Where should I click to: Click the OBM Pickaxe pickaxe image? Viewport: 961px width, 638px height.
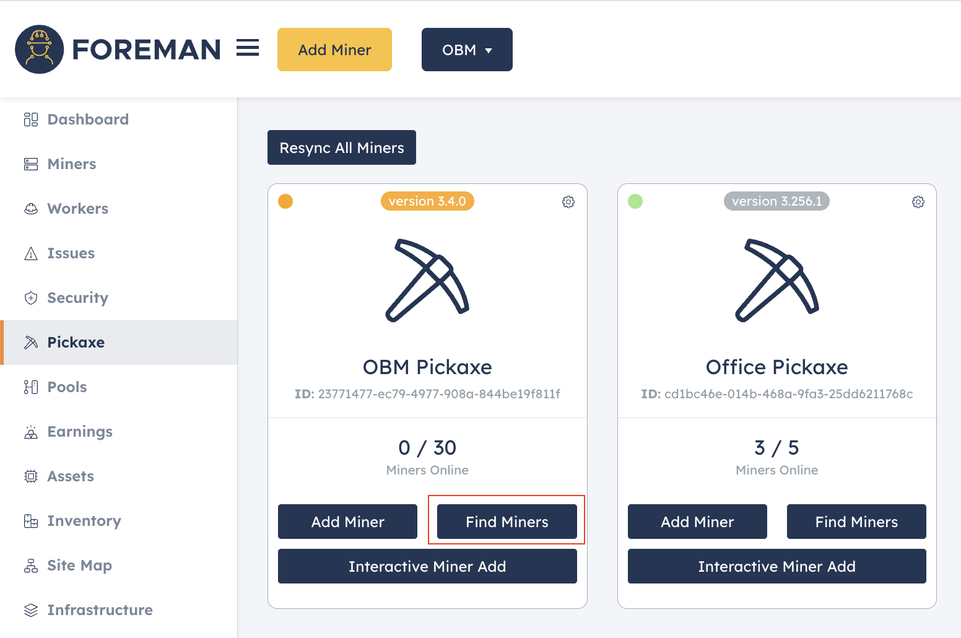[427, 280]
